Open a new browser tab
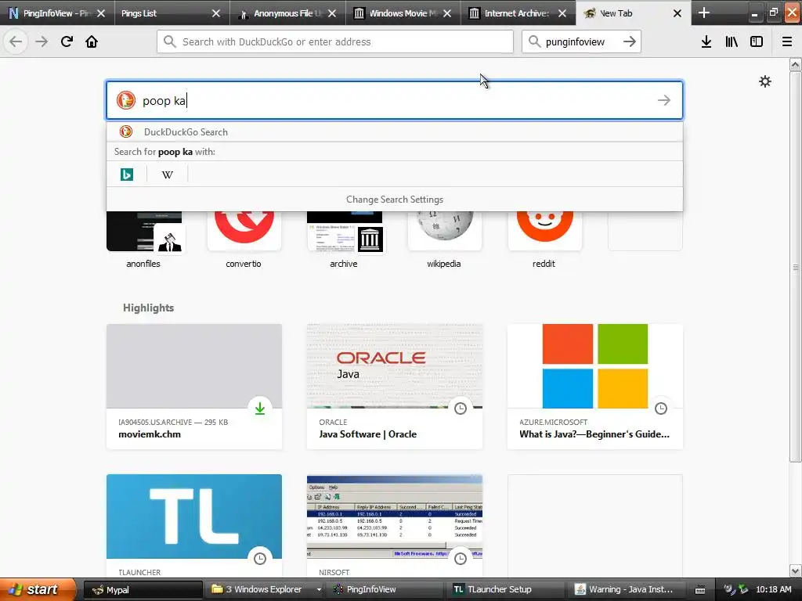This screenshot has width=802, height=601. point(704,13)
